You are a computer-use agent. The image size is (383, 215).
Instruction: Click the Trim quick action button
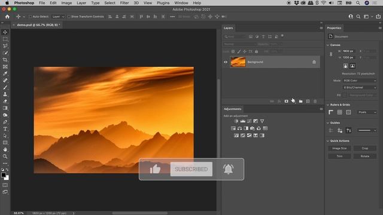pyautogui.click(x=339, y=156)
